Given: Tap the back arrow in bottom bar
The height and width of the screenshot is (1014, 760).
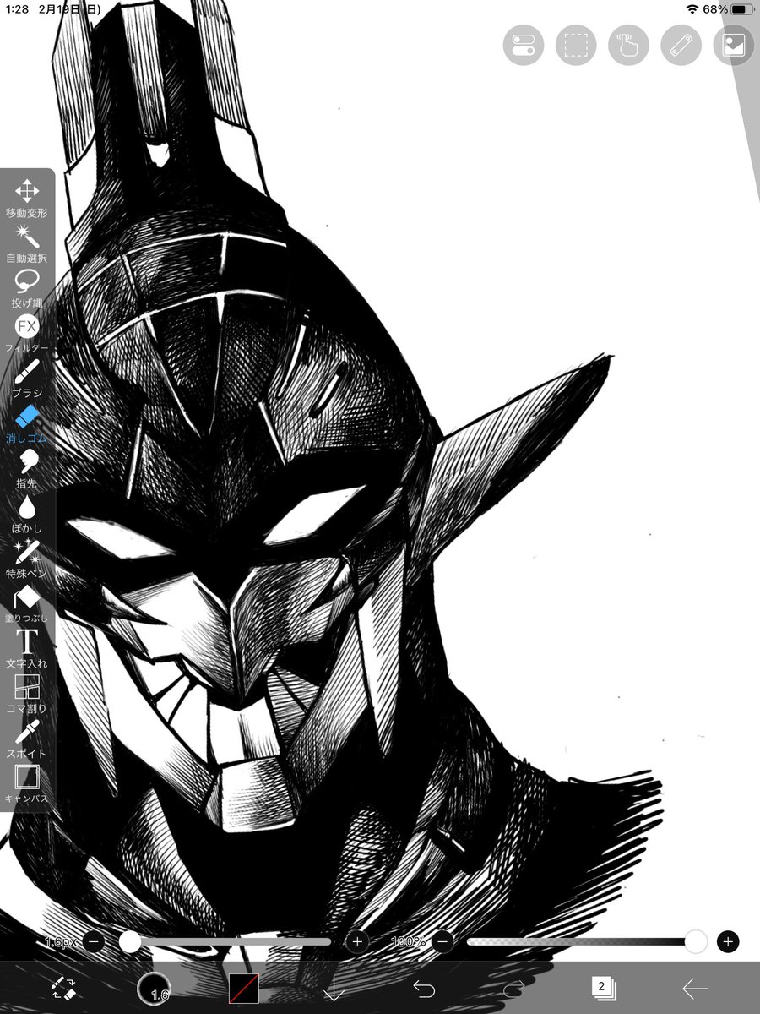Looking at the screenshot, I should point(694,988).
